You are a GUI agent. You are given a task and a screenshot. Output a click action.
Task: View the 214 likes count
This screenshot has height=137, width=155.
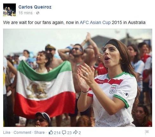57,133
